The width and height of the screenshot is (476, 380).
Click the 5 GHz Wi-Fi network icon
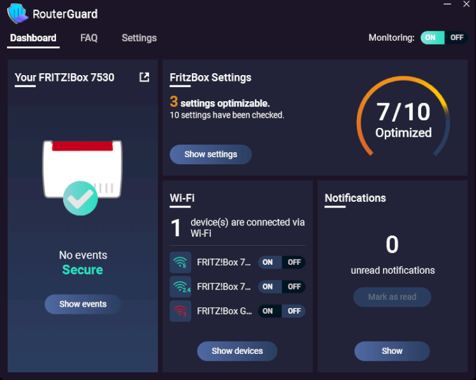[180, 262]
